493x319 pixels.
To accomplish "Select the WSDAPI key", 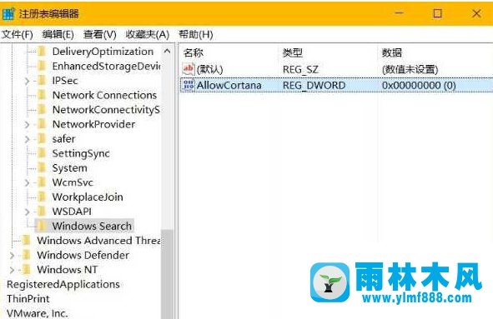I will pyautogui.click(x=72, y=212).
